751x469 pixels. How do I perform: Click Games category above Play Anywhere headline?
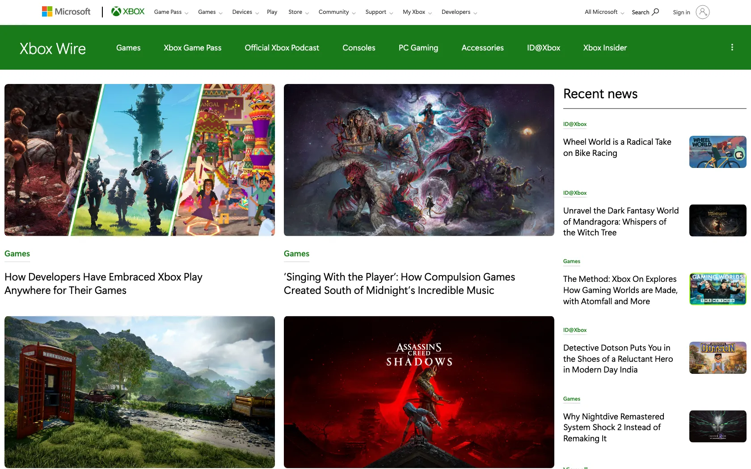point(17,254)
